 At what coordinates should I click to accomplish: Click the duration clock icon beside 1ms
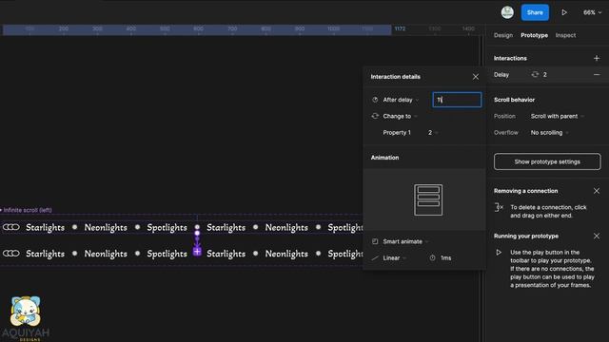432,257
